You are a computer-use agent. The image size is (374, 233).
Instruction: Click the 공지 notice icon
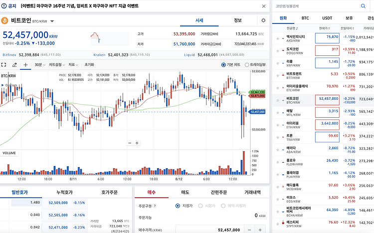point(3,6)
